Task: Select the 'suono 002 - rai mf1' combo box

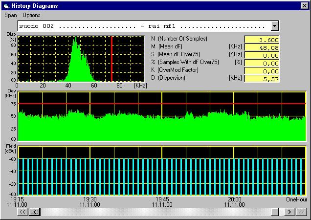Action: tap(148, 26)
